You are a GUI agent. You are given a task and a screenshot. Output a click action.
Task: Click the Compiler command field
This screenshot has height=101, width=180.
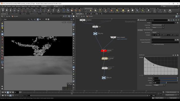point(165,35)
